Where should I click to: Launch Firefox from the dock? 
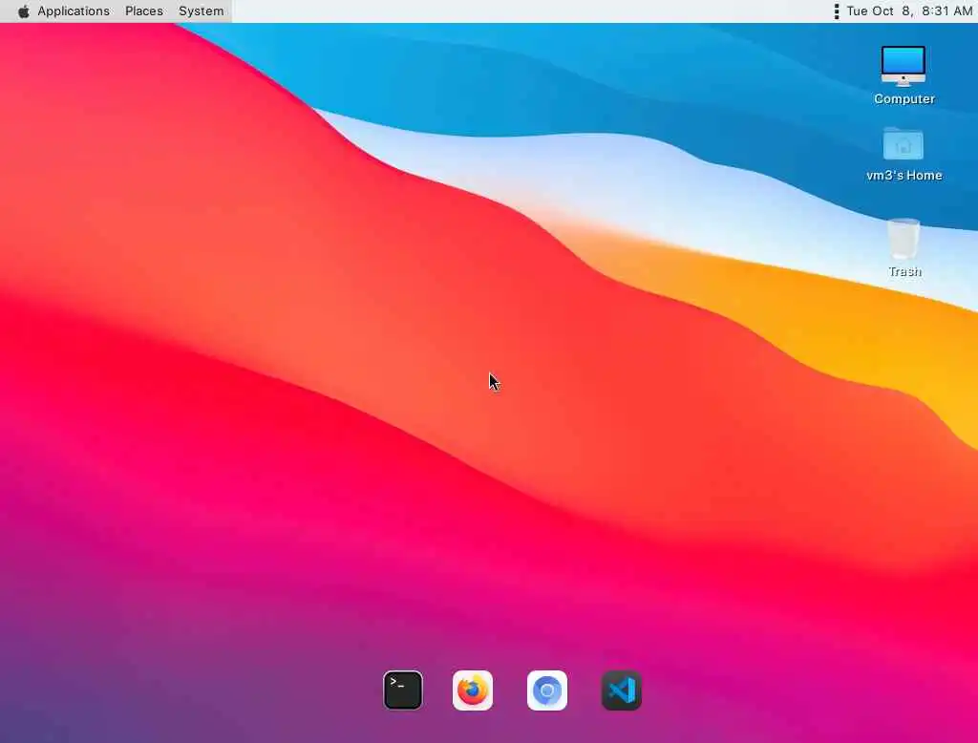click(x=472, y=690)
